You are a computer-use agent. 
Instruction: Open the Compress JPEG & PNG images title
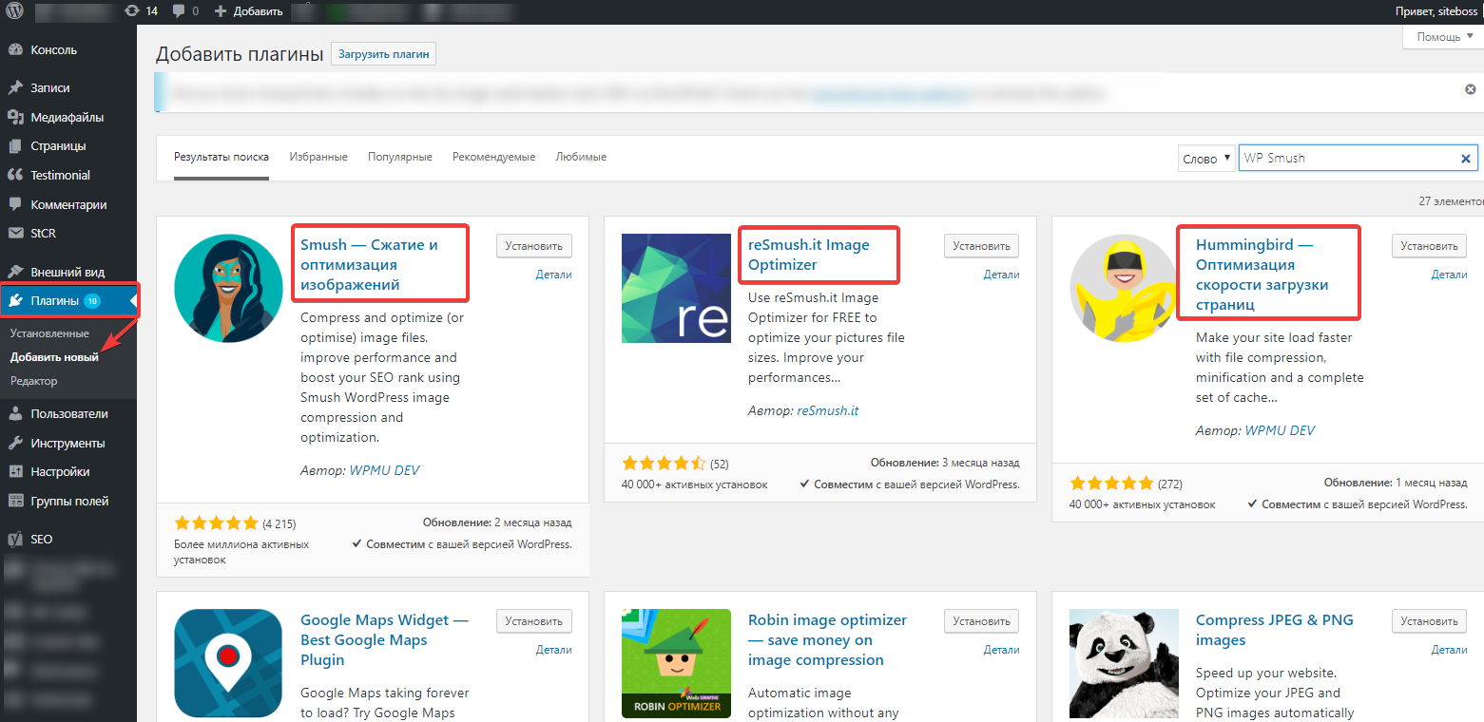pos(1275,630)
